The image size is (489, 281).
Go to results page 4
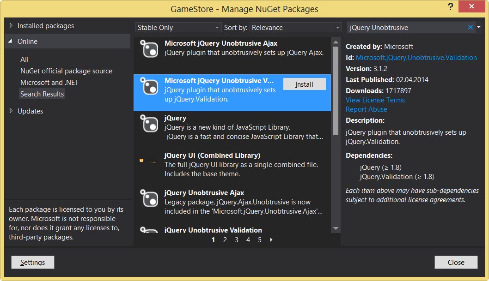[248, 240]
